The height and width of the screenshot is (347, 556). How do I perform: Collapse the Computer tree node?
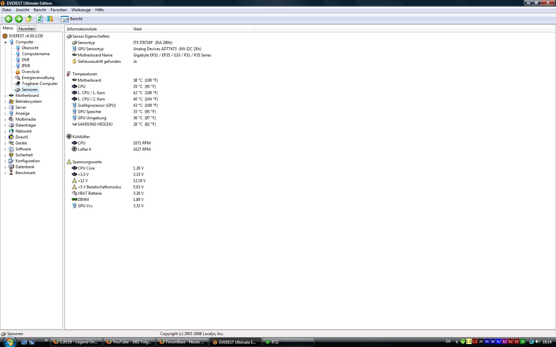click(5, 42)
